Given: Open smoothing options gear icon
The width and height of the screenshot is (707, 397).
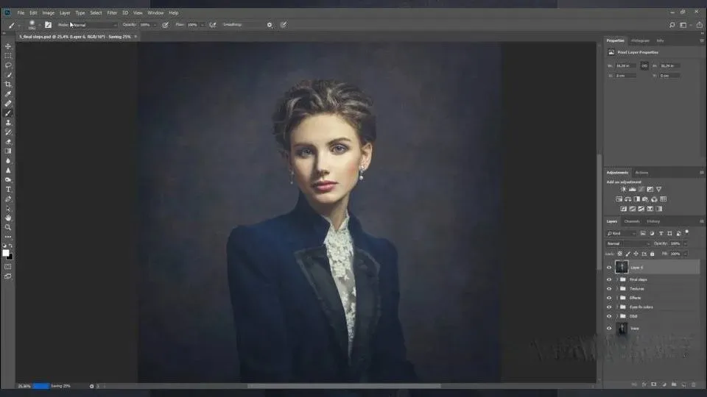Looking at the screenshot, I should pos(270,24).
